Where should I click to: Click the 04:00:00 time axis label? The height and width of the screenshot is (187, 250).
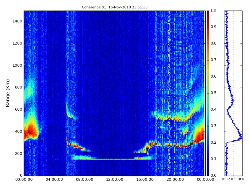pyautogui.click(x=54, y=180)
